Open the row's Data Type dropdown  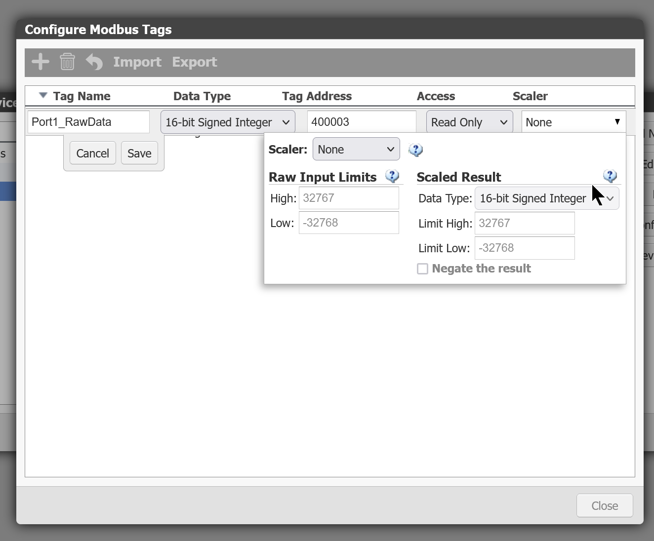228,122
